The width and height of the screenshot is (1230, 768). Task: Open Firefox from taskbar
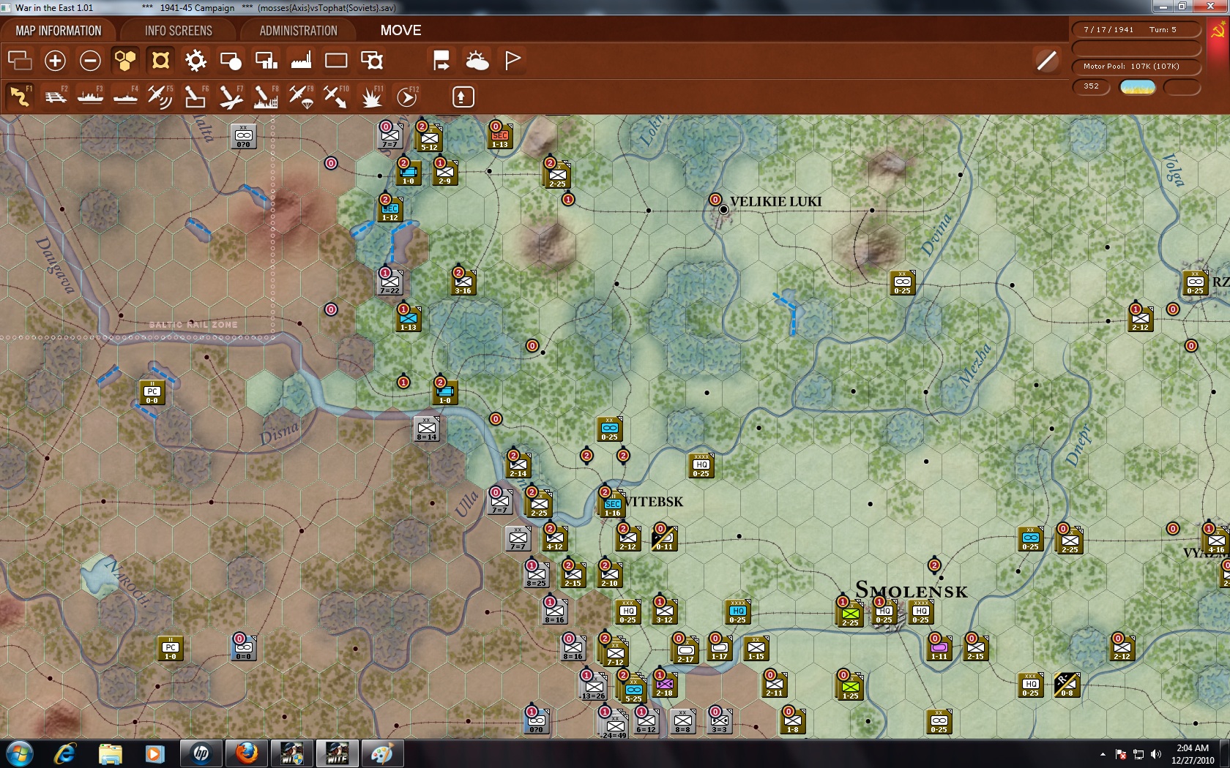(247, 753)
